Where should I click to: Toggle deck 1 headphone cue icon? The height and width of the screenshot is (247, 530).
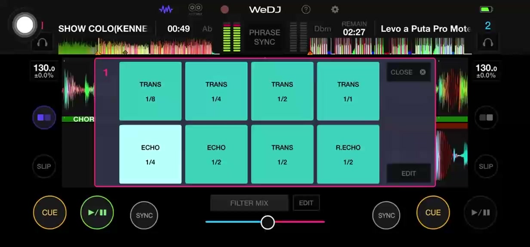pyautogui.click(x=42, y=42)
